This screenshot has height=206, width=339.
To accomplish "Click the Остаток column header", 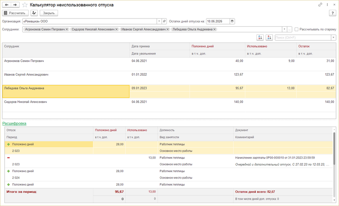I will pos(316,46).
